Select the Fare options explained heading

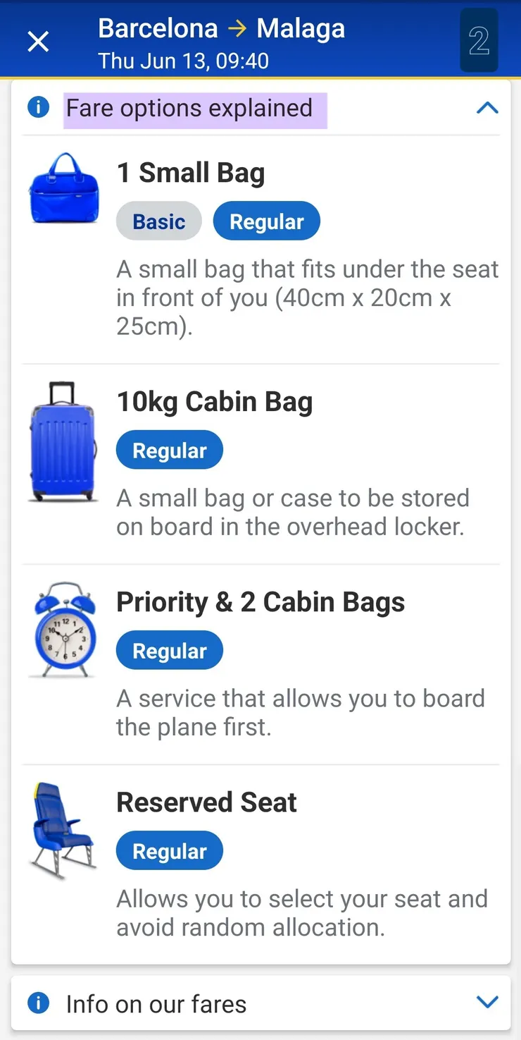[189, 109]
